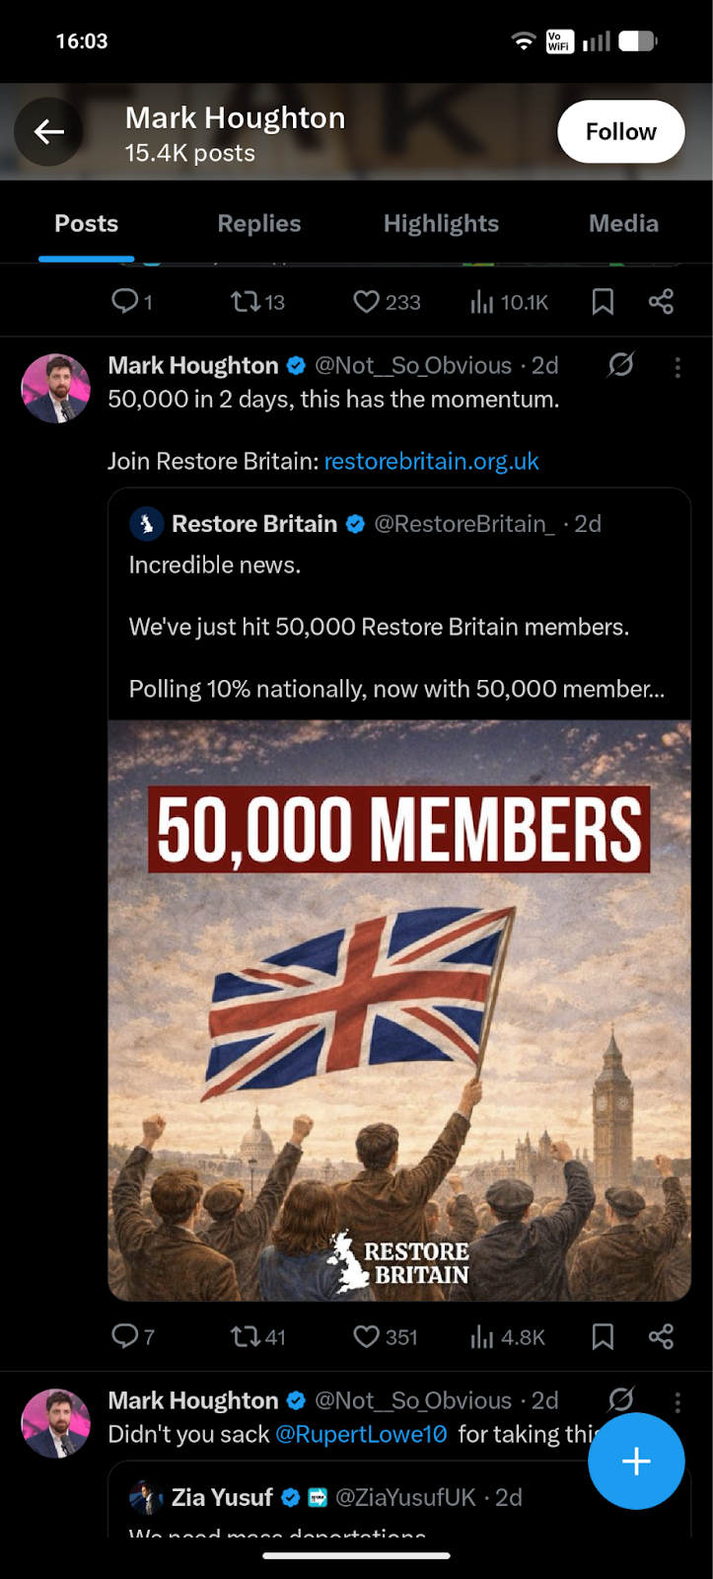The image size is (713, 1579).
Task: Switch to the Replies tab
Action: [258, 224]
